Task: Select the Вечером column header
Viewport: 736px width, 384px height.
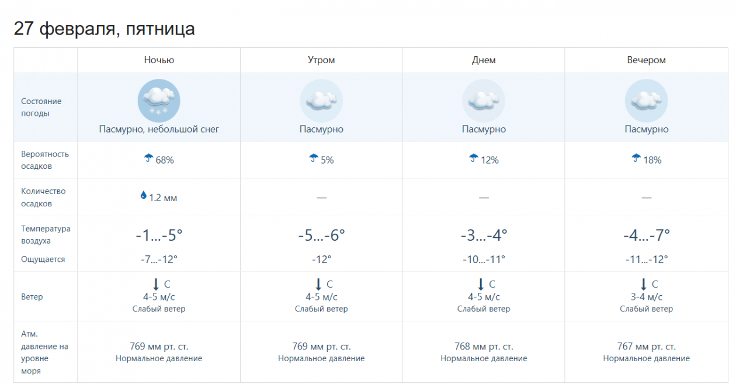Action: tap(646, 60)
